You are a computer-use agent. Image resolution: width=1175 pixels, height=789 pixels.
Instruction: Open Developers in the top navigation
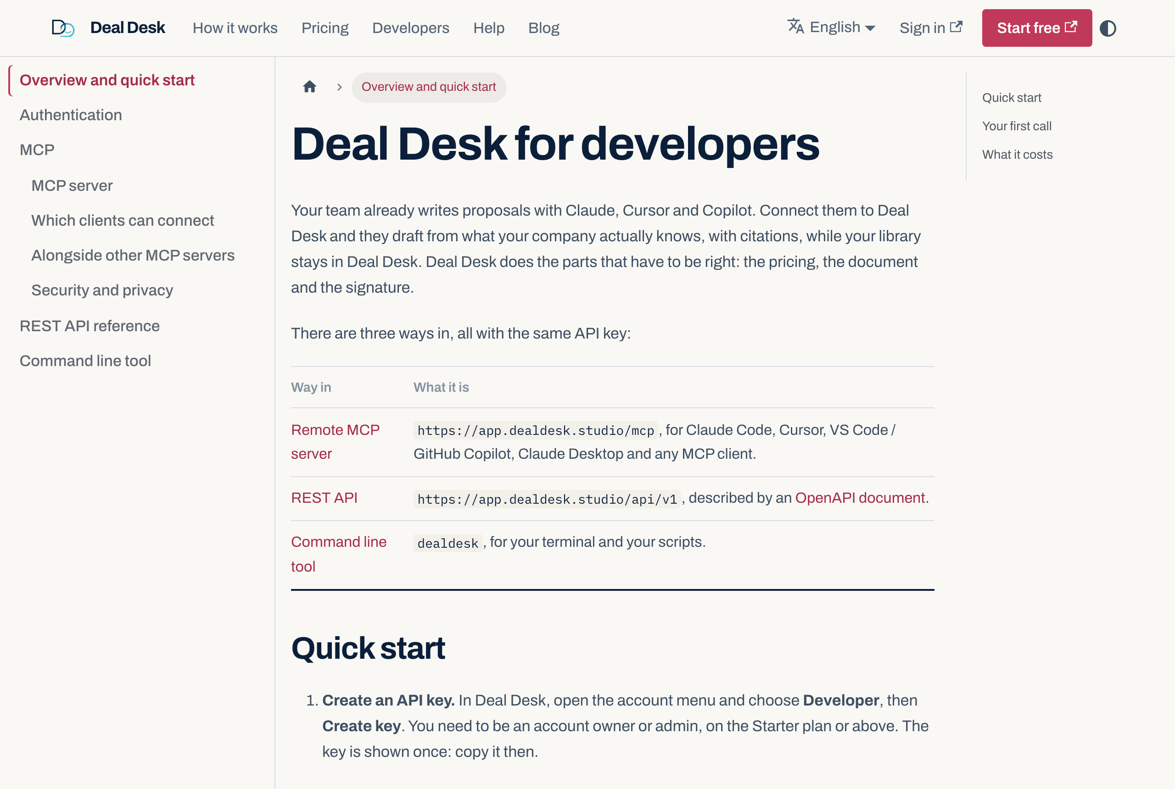[x=410, y=28]
